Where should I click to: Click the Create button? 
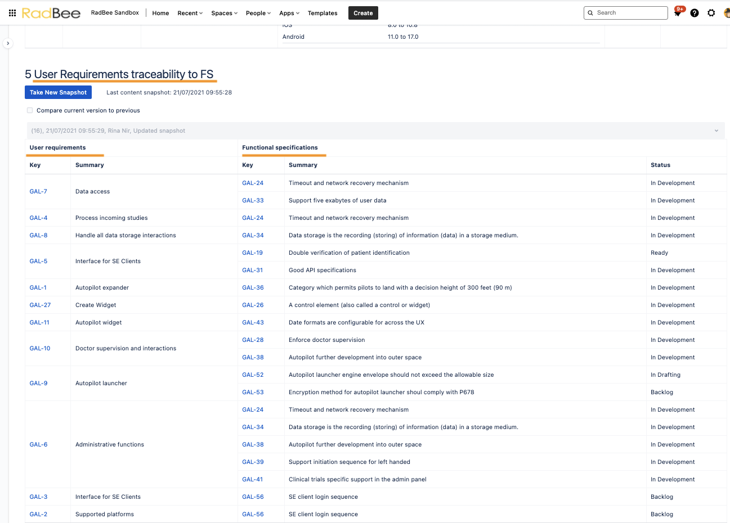(363, 13)
